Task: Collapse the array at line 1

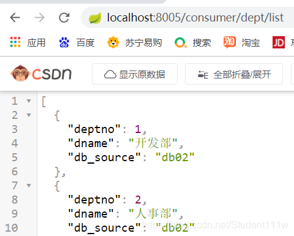Action: [29, 101]
